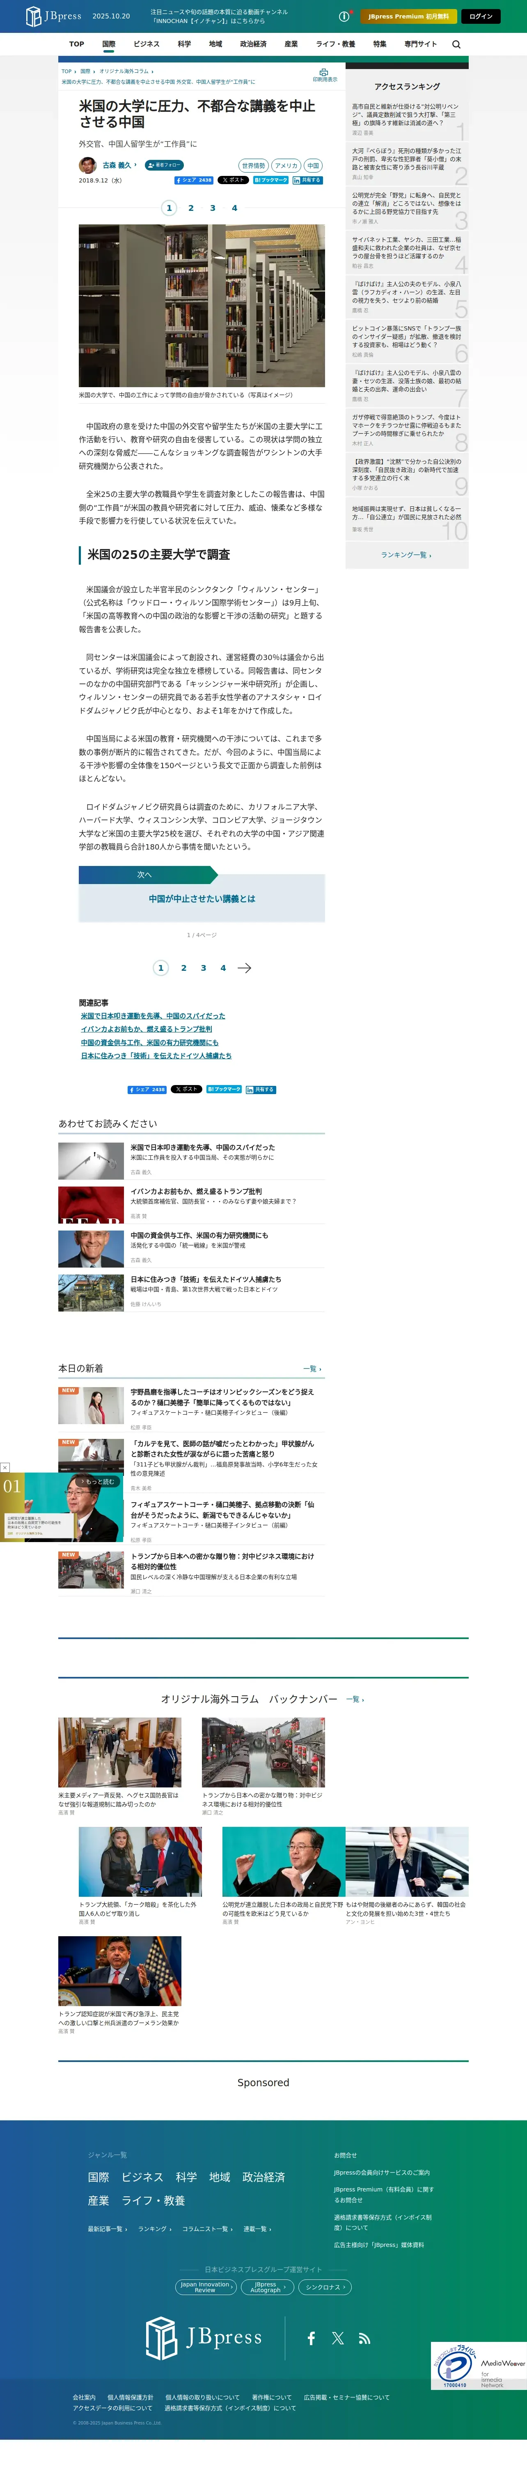The width and height of the screenshot is (527, 2466).
Task: Click the INNOCHAN video channel banner text in header
Action: [x=219, y=16]
